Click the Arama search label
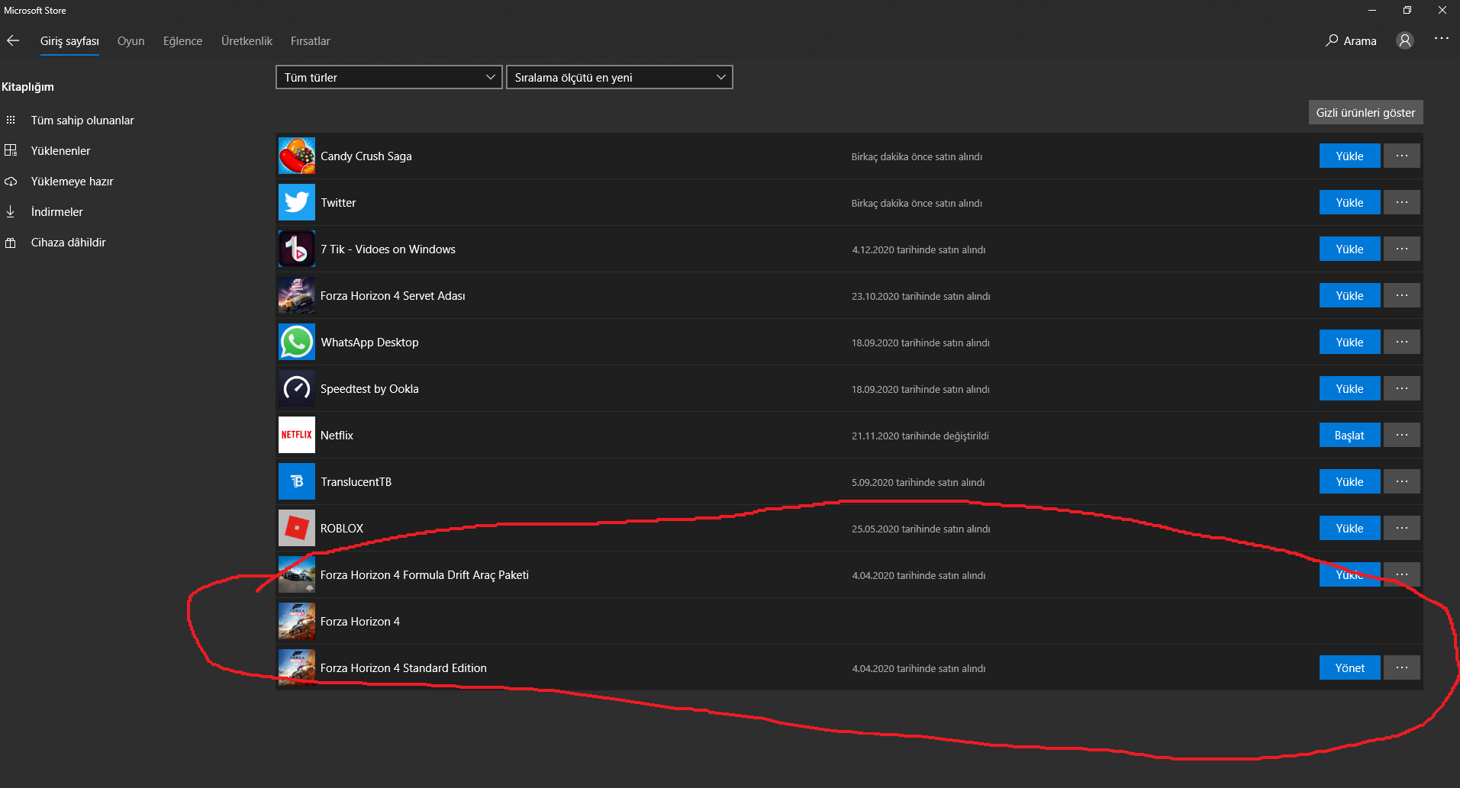This screenshot has height=788, width=1460. pos(1360,41)
